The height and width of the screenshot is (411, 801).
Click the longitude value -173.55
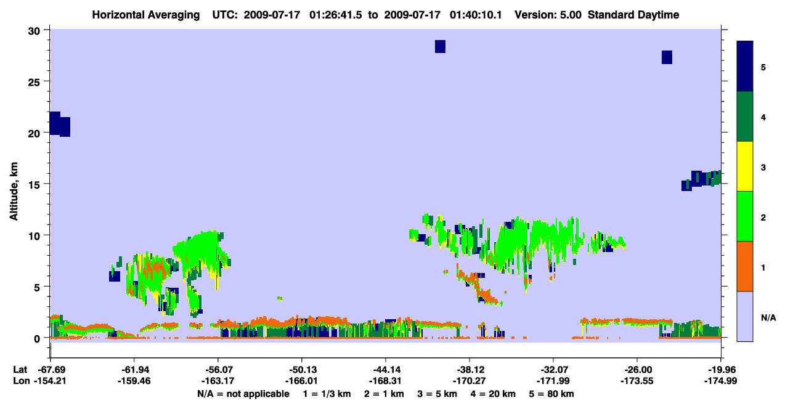click(637, 381)
